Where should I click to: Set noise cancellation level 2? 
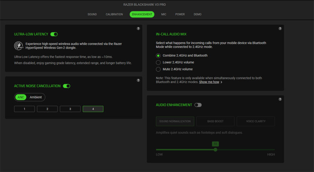(x=47, y=109)
